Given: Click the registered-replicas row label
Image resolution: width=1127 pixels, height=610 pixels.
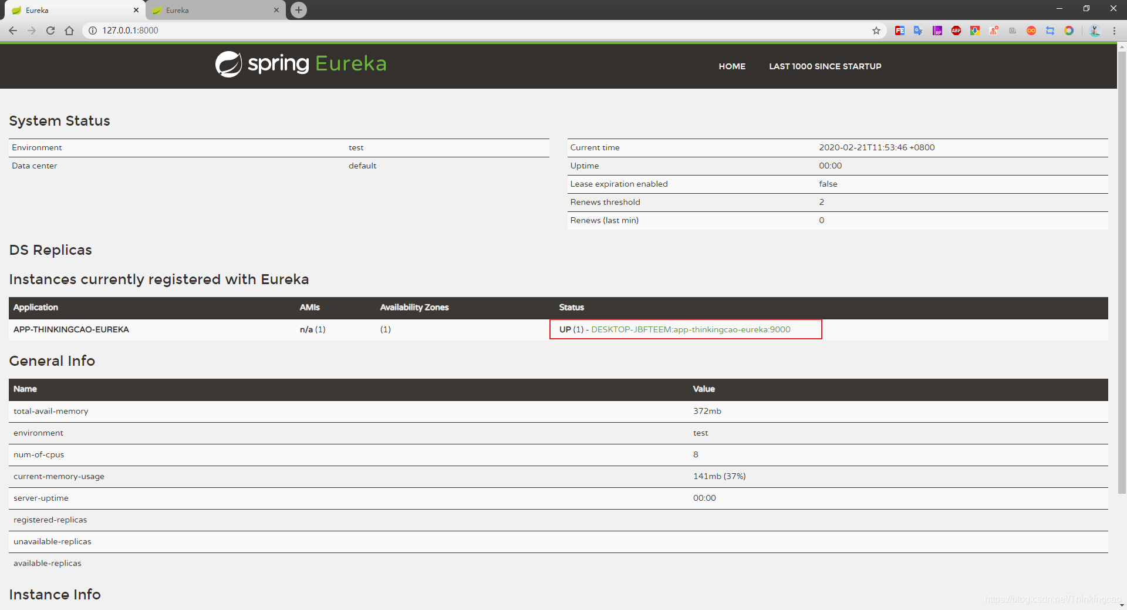Looking at the screenshot, I should click(50, 520).
